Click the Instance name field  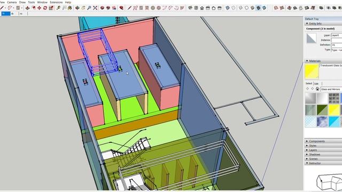[x=337, y=40]
